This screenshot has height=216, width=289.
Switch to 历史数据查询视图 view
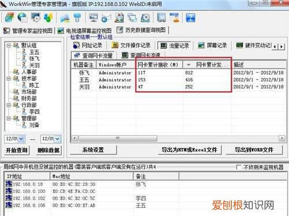(141, 30)
